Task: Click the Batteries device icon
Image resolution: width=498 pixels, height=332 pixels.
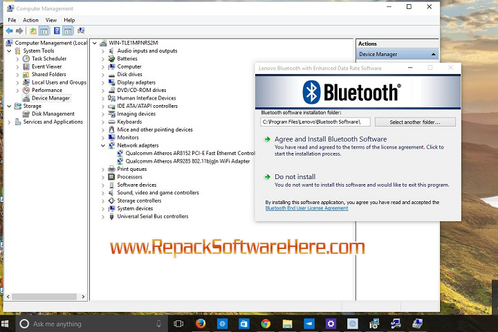Action: coord(111,59)
